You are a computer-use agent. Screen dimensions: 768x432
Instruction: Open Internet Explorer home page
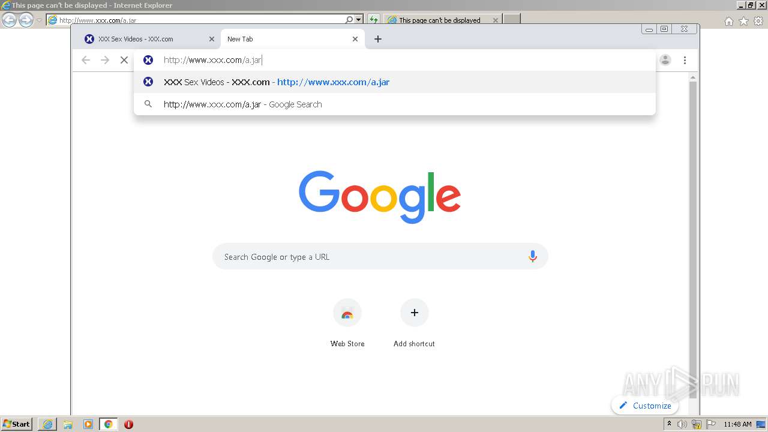click(x=728, y=21)
